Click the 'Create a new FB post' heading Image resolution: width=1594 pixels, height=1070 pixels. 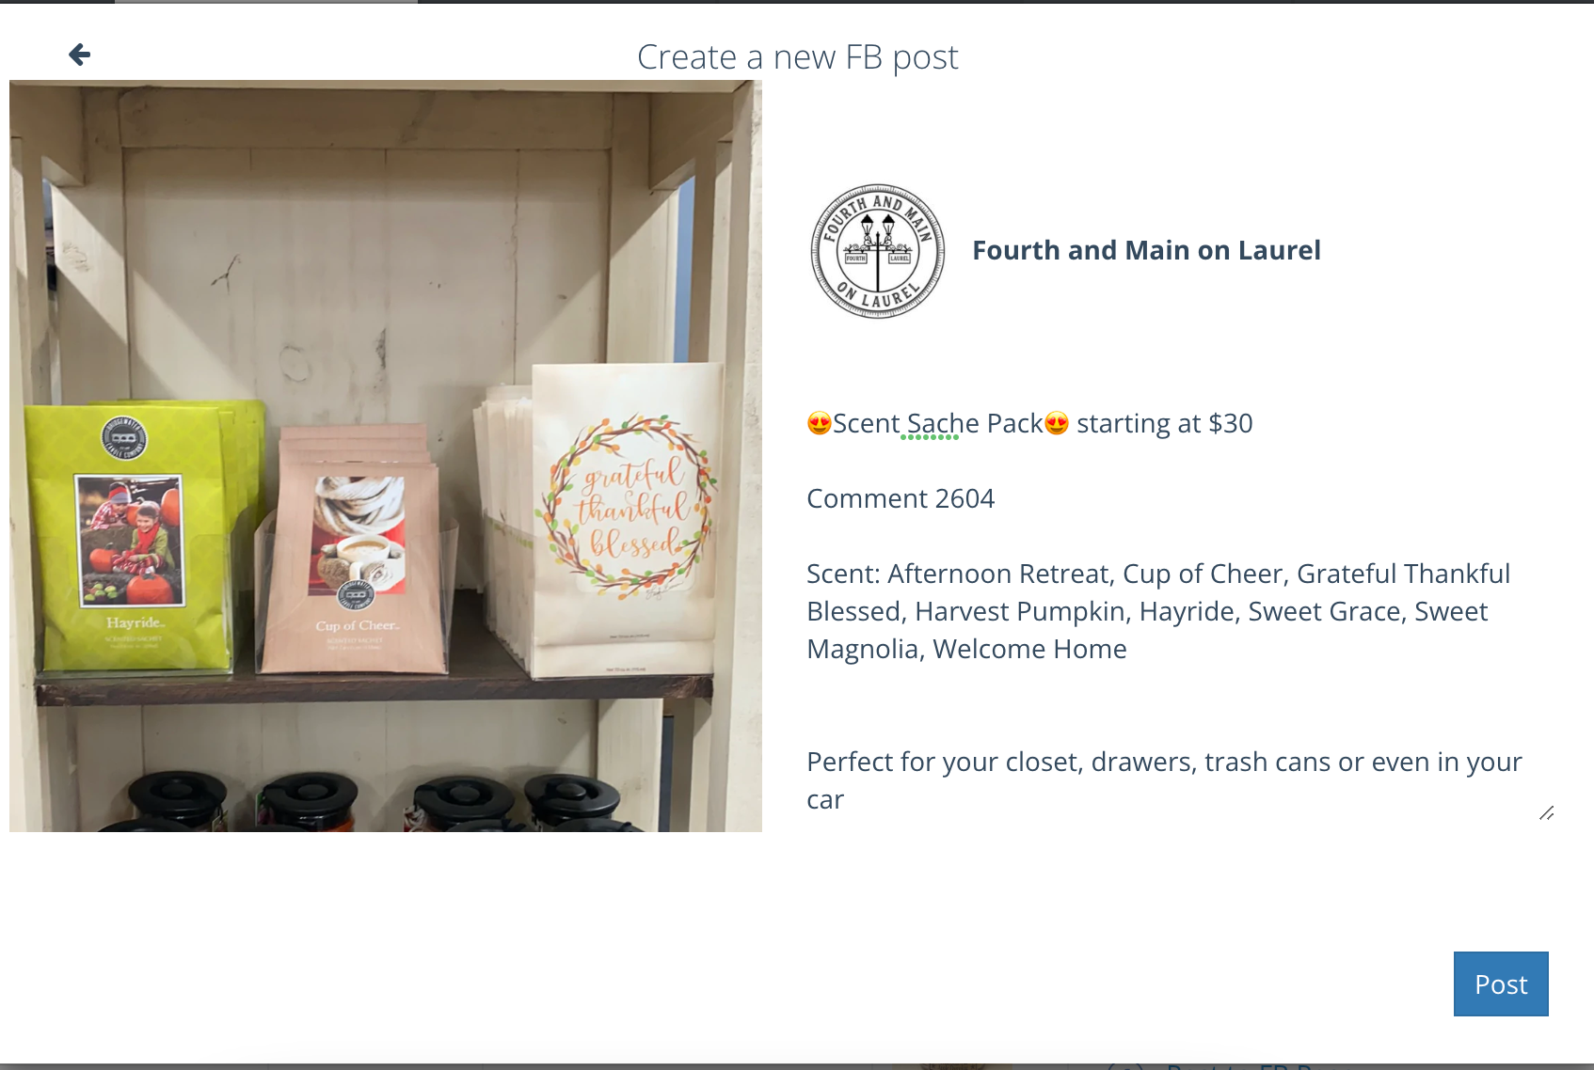tap(798, 57)
